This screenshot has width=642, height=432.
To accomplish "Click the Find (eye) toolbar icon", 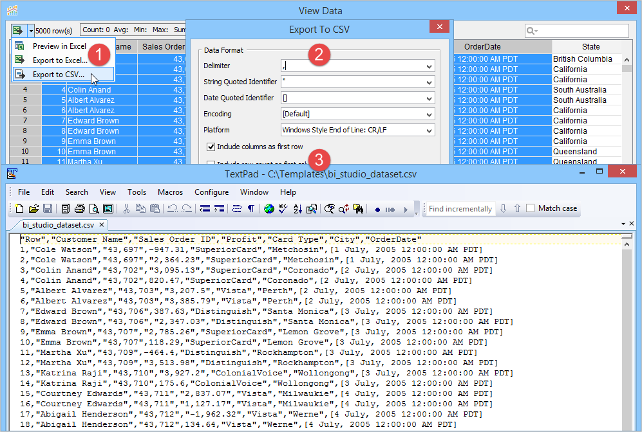I will pos(330,209).
